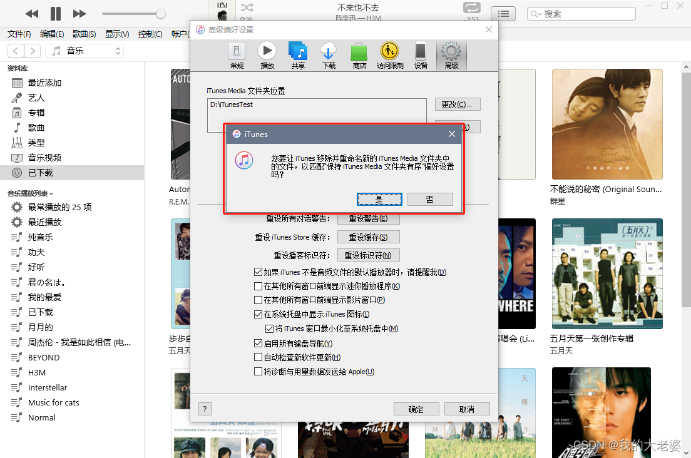Open the 设备 (Devices) preferences icon
The width and height of the screenshot is (691, 458).
(421, 56)
